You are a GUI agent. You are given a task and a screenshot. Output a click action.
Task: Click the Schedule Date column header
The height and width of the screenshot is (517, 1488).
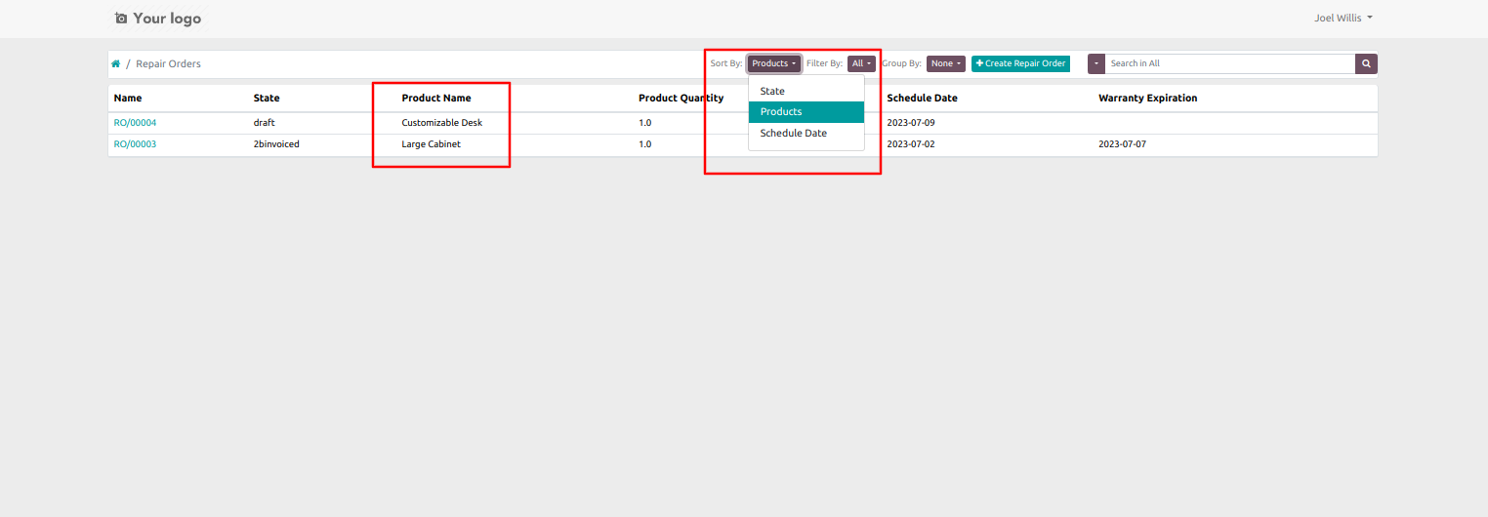tap(922, 99)
